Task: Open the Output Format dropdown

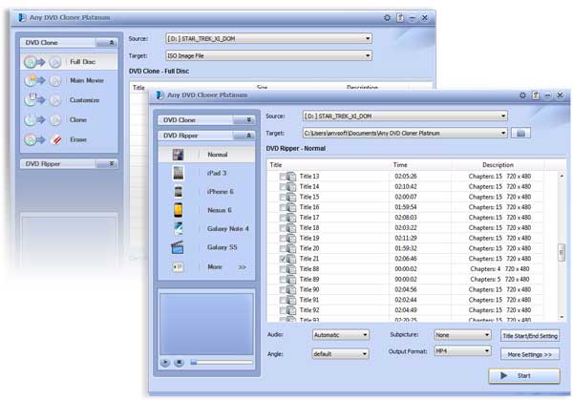Action: (462, 351)
